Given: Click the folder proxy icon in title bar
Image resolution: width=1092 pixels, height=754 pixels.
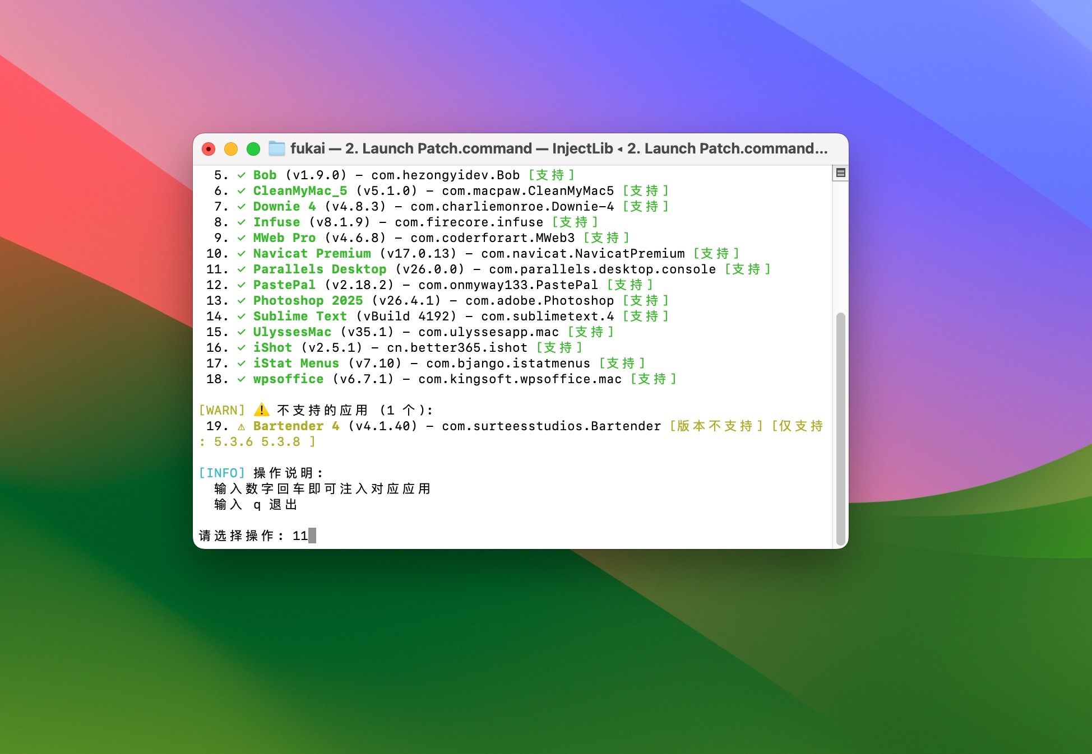Looking at the screenshot, I should tap(277, 148).
